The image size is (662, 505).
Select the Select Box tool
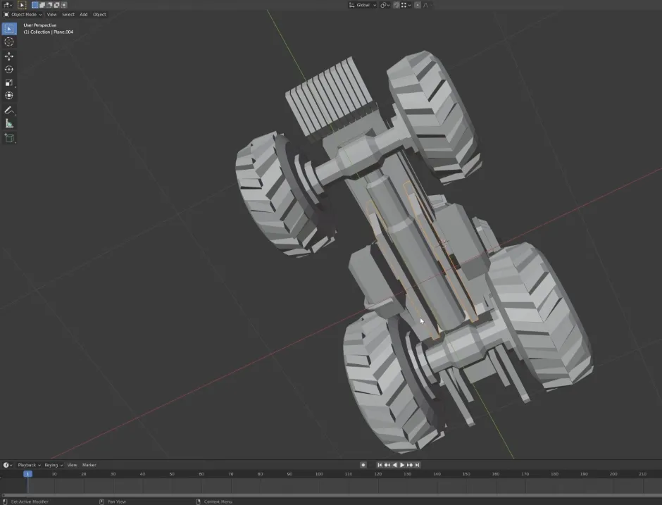coord(9,29)
